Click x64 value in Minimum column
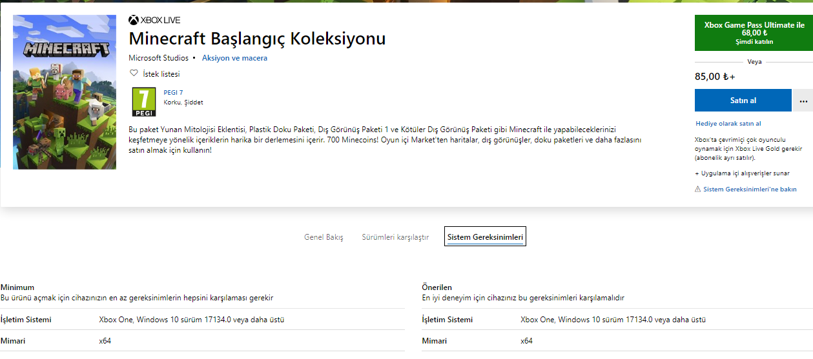The height and width of the screenshot is (359, 813). (105, 341)
